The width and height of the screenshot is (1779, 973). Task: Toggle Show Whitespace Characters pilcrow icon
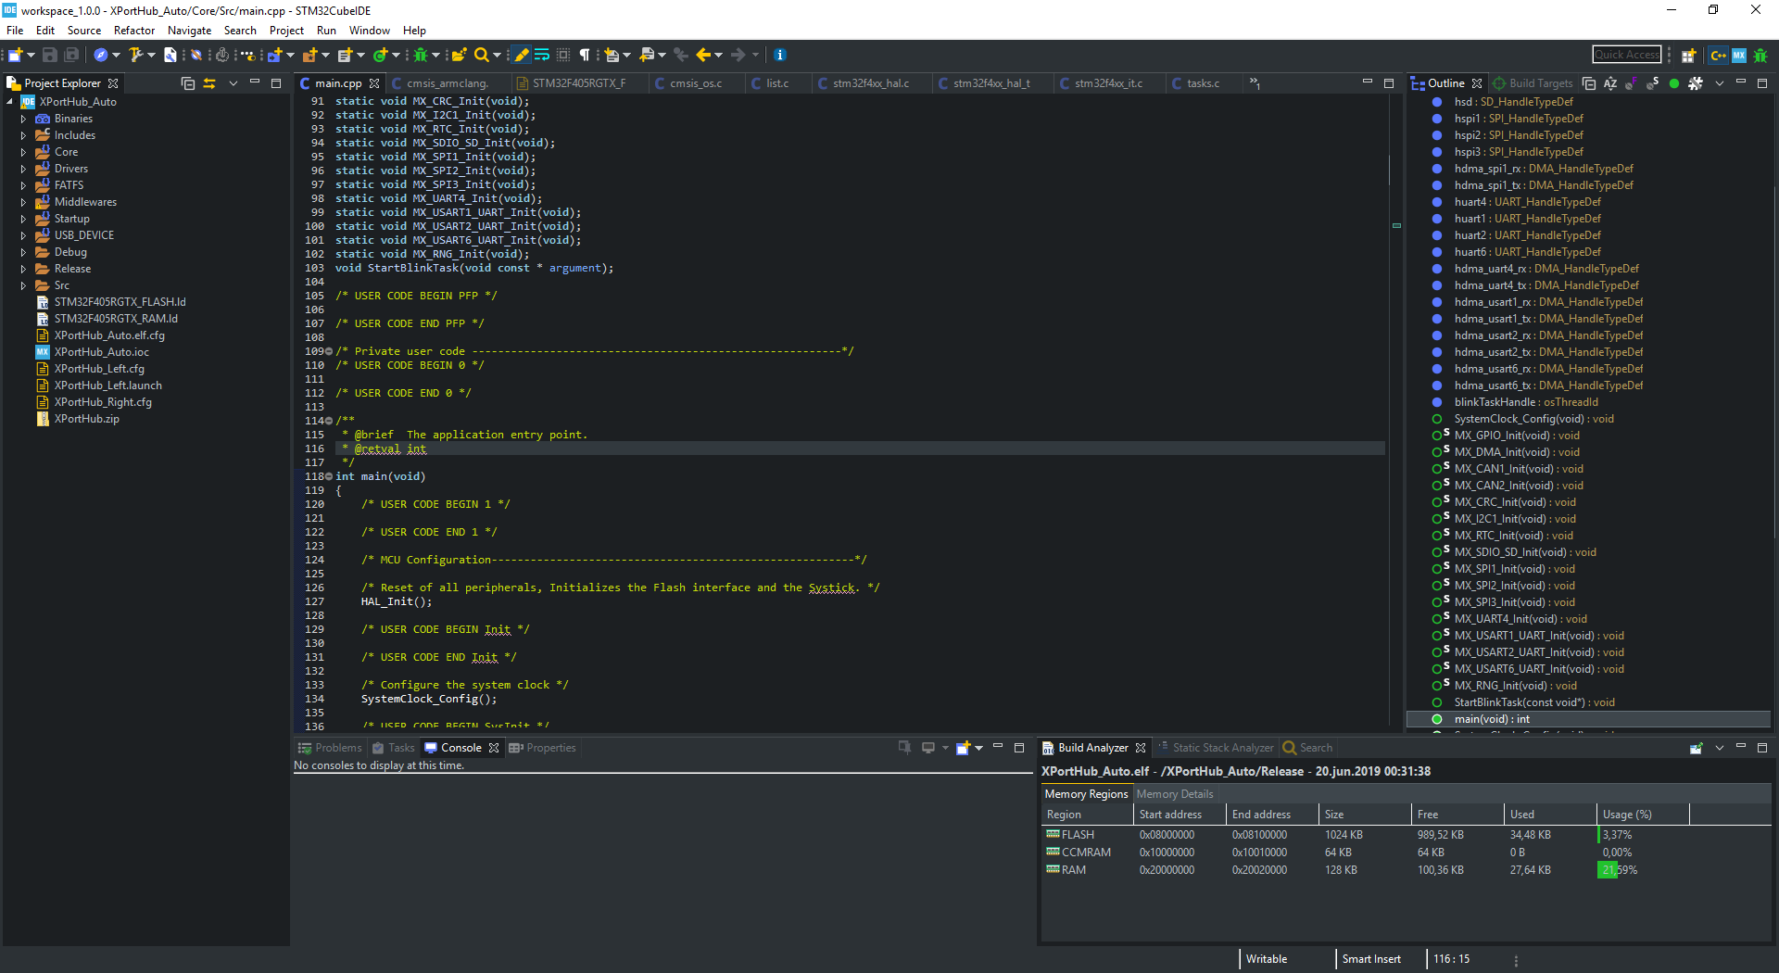pos(585,56)
